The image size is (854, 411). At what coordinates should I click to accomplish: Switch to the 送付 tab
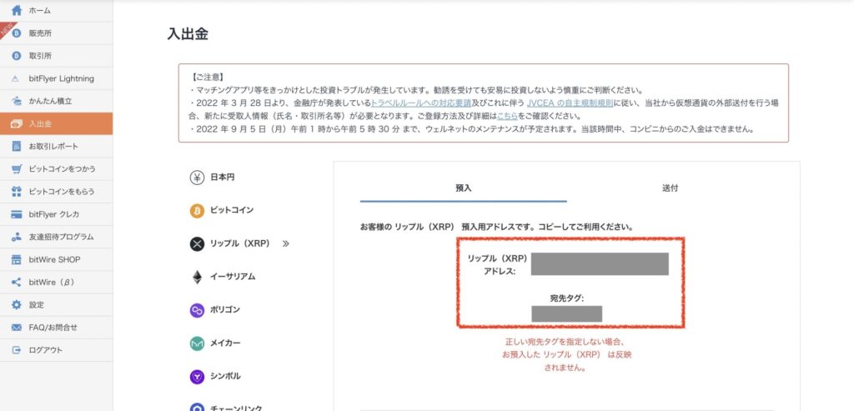point(670,188)
